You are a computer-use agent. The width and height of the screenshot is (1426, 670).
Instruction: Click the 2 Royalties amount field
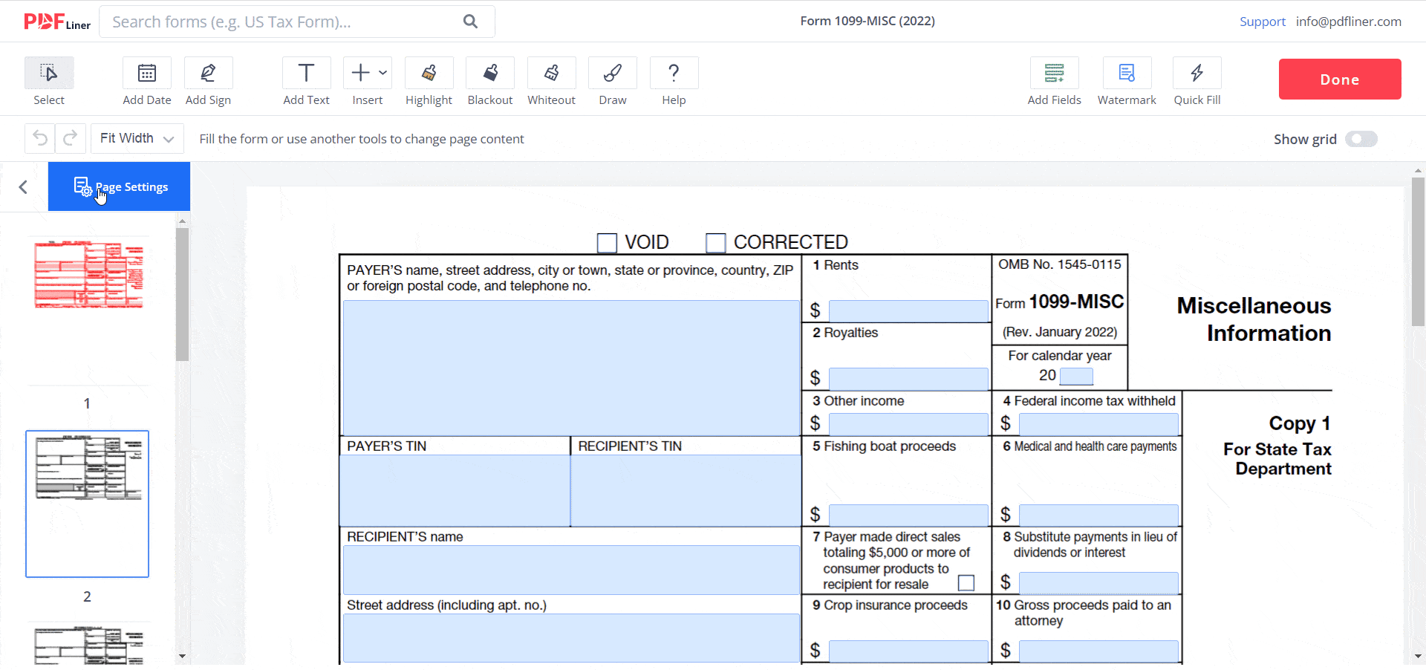tap(908, 379)
